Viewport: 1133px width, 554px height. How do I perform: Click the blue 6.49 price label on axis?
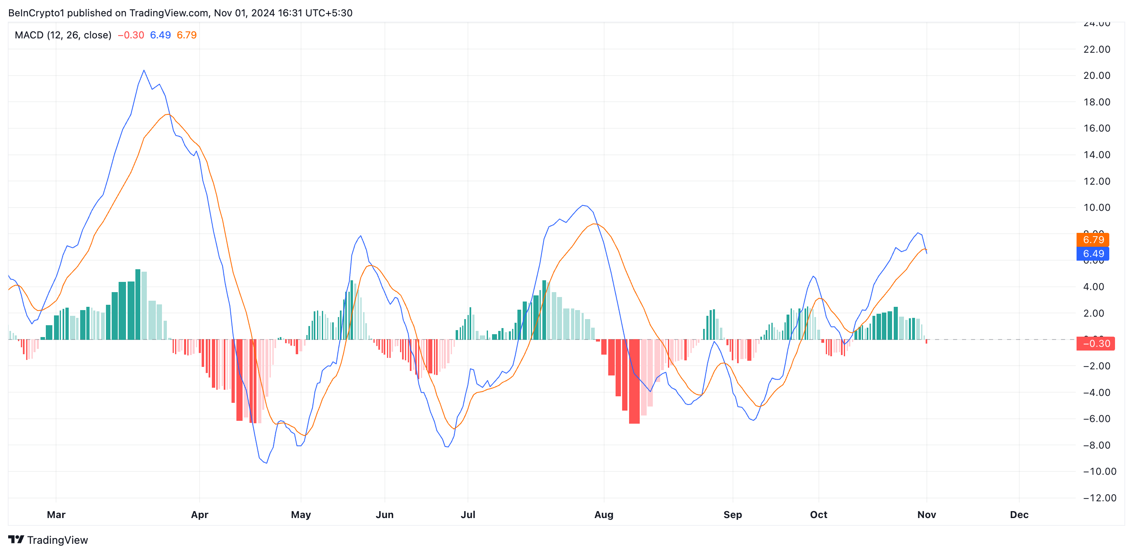(x=1093, y=253)
